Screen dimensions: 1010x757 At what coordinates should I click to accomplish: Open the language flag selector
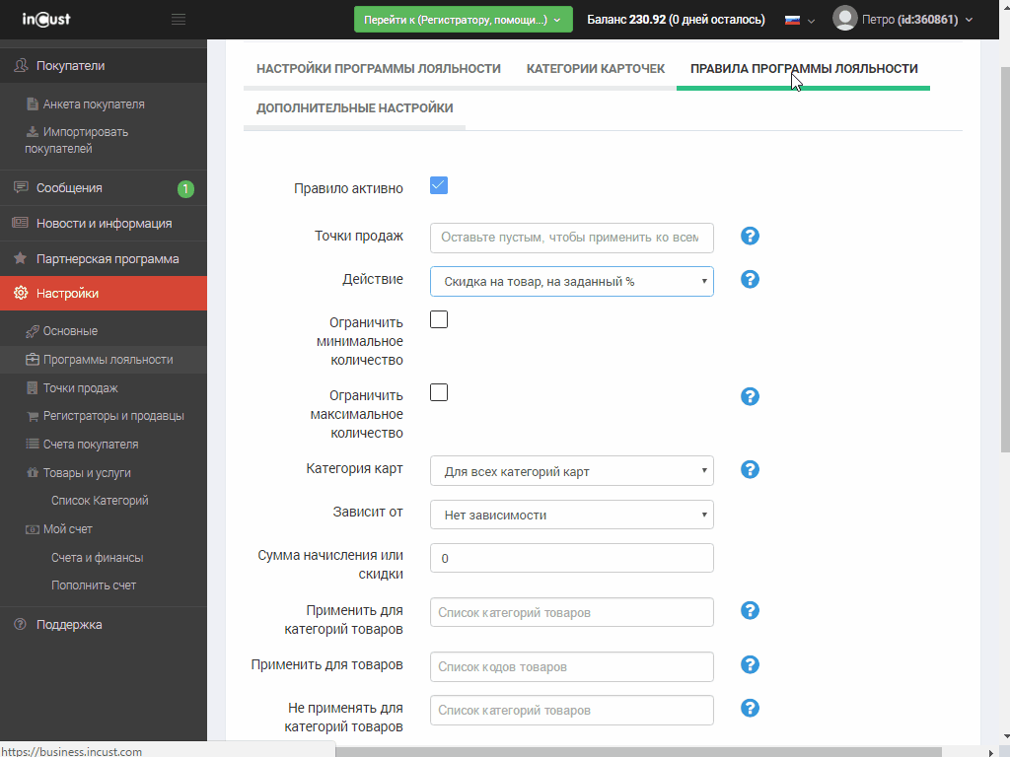pyautogui.click(x=798, y=20)
